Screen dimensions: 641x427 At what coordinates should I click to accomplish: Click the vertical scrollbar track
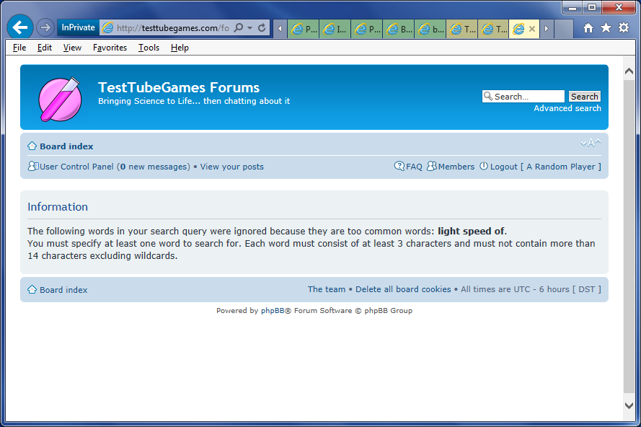tap(629, 237)
